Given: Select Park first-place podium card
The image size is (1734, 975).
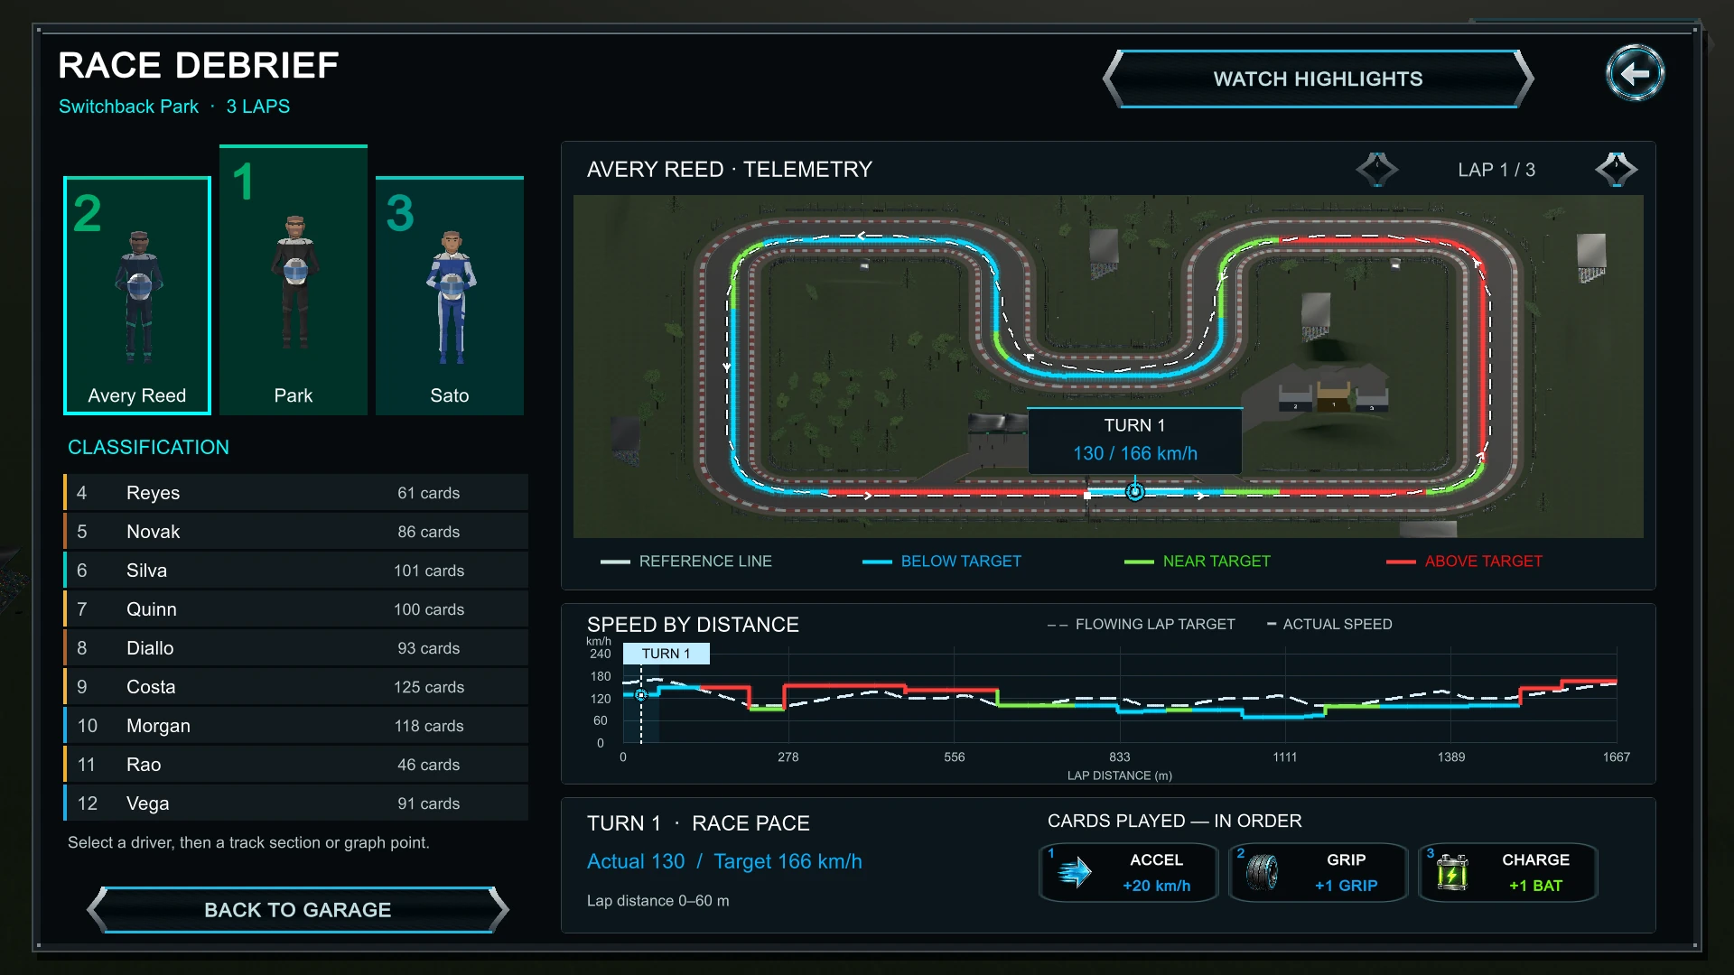Looking at the screenshot, I should click(294, 280).
